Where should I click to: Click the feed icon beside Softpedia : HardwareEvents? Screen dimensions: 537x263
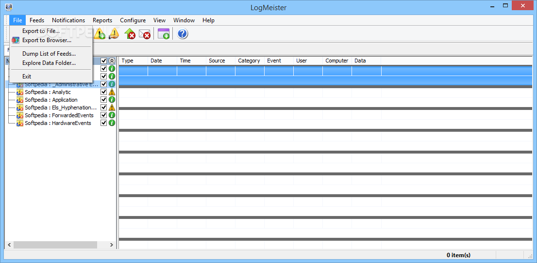click(20, 123)
